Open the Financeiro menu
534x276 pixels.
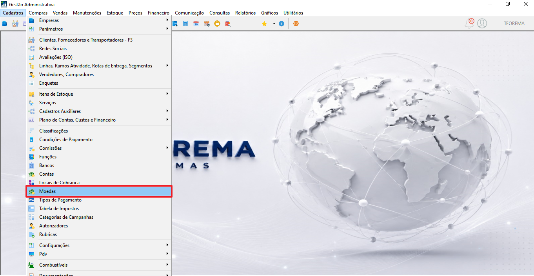[x=158, y=13]
